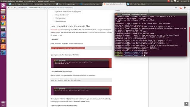This screenshot has height=107, width=190.
Task: Click the sudo apt update command block
Action: click(81, 80)
